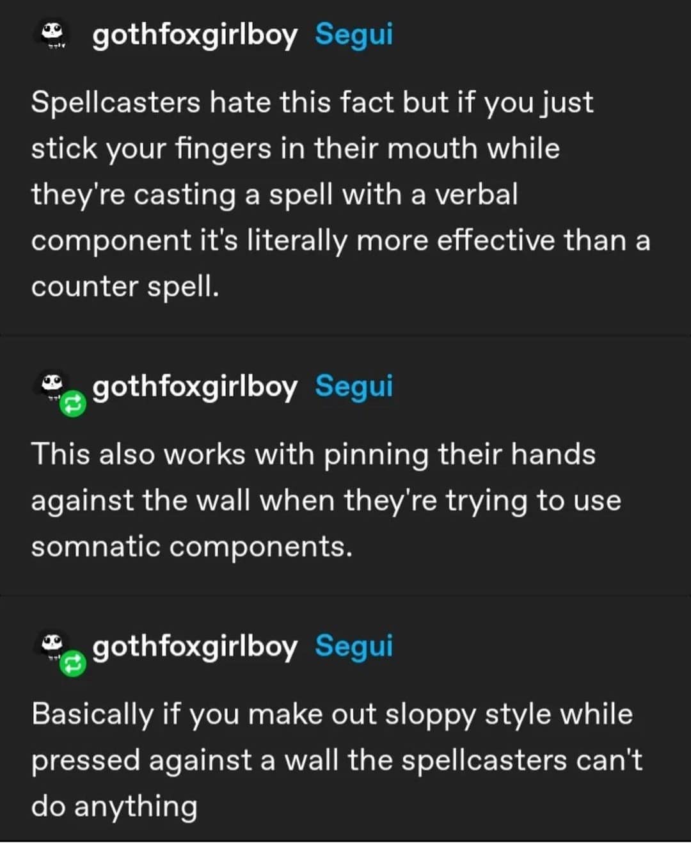The width and height of the screenshot is (691, 843).
Task: Open gothfoxgirlboy username on the top post
Action: 195,35
